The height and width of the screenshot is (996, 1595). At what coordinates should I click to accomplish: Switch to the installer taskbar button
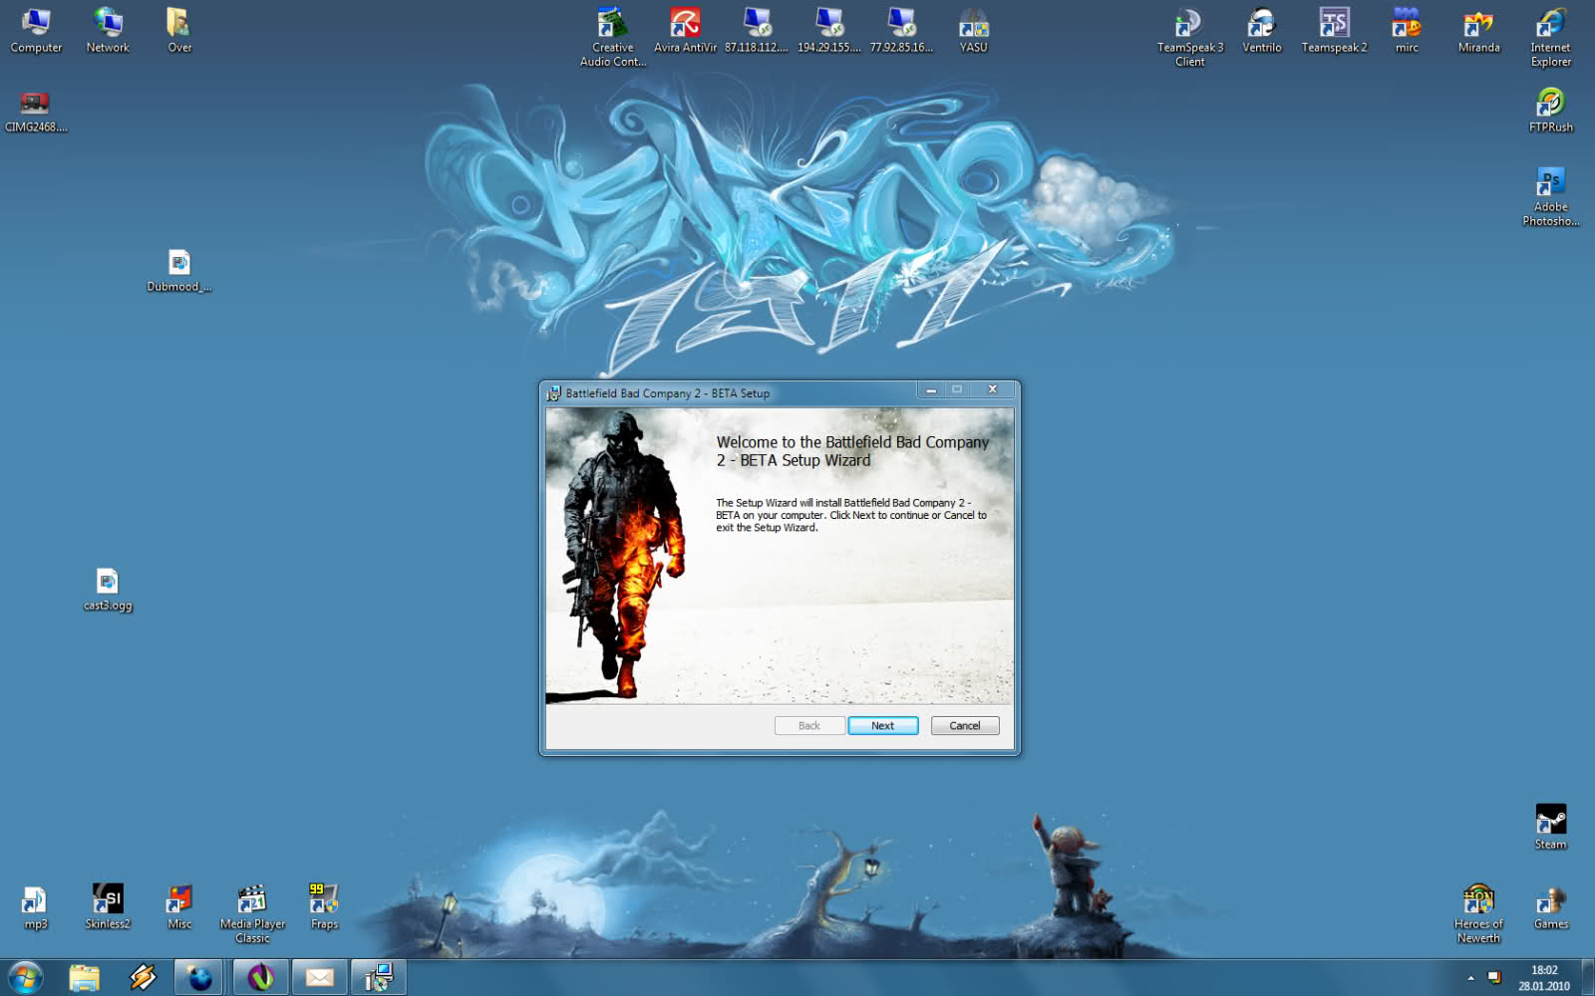(379, 978)
